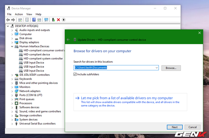
Task: Open the File menu
Action: (9, 14)
